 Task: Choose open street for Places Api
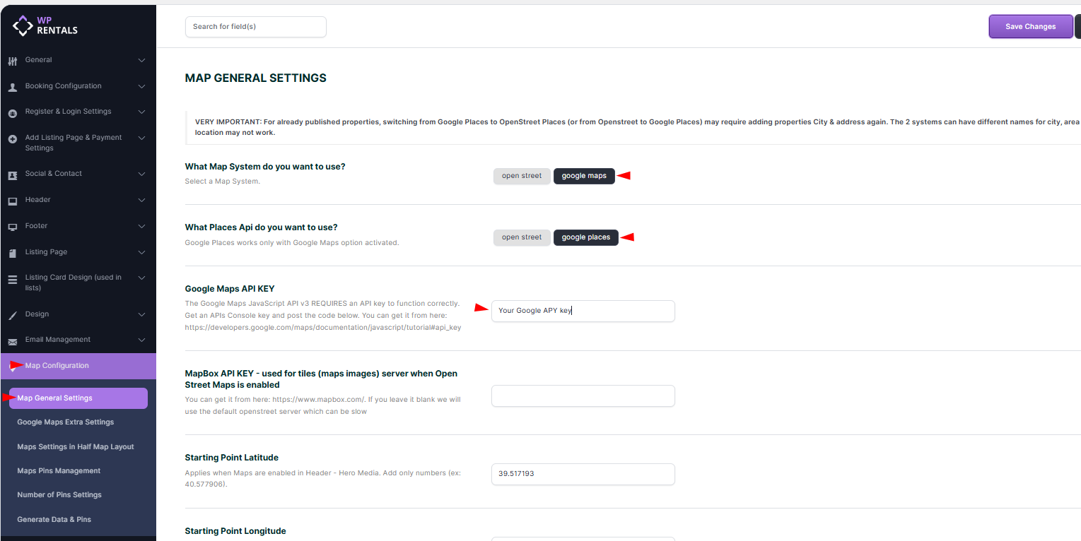pyautogui.click(x=522, y=237)
